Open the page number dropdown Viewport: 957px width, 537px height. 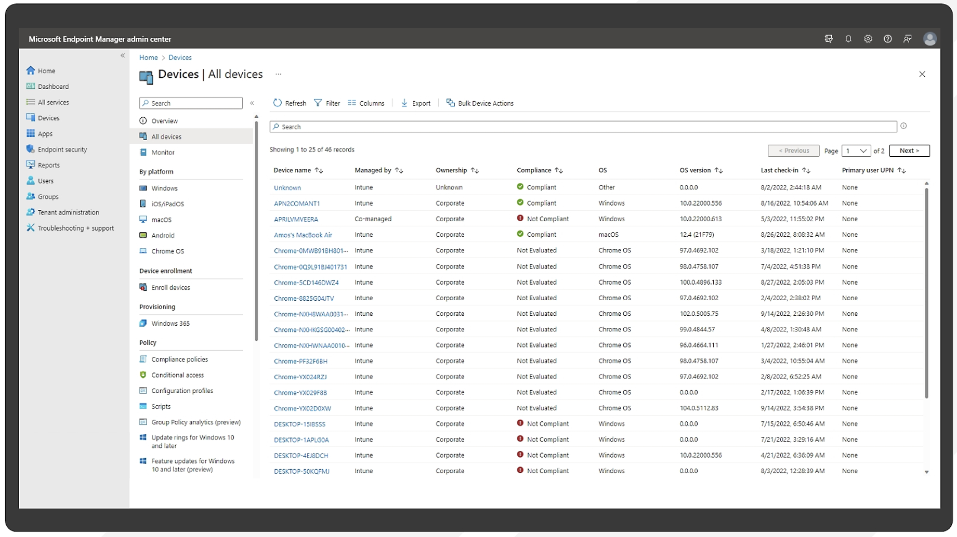click(x=856, y=151)
